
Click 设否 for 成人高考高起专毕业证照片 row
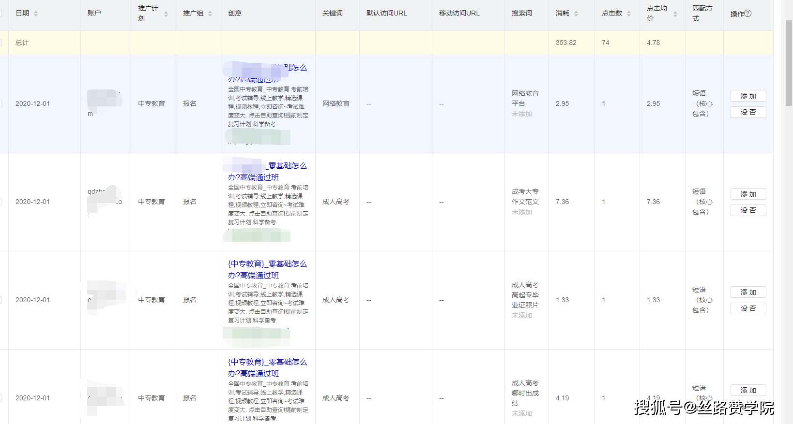(748, 308)
